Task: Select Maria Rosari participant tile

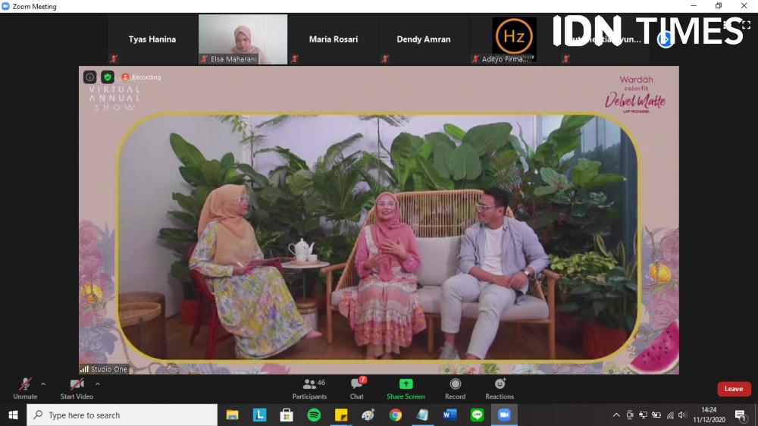Action: [334, 39]
